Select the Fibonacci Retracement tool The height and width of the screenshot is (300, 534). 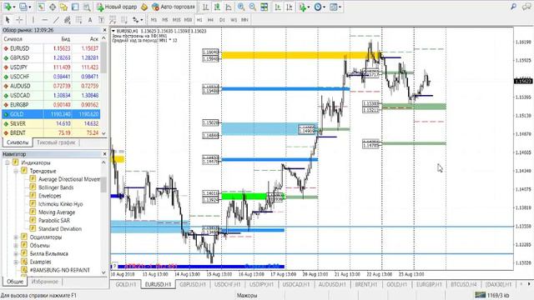point(78,20)
